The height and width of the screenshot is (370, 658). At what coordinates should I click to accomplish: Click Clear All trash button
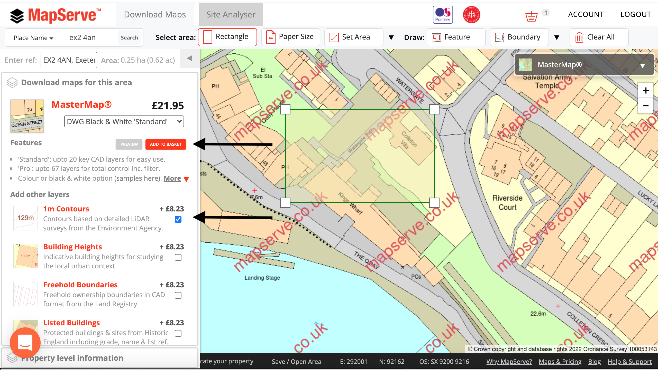599,37
